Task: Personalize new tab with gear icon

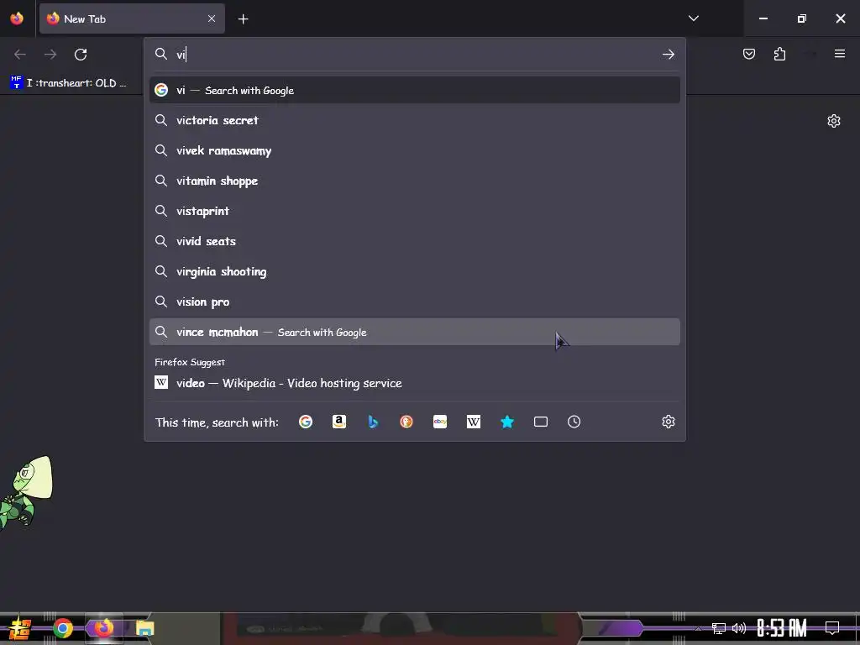Action: (834, 121)
